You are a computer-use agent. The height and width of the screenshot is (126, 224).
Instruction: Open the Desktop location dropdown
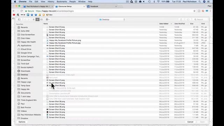pyautogui.click(x=112, y=20)
